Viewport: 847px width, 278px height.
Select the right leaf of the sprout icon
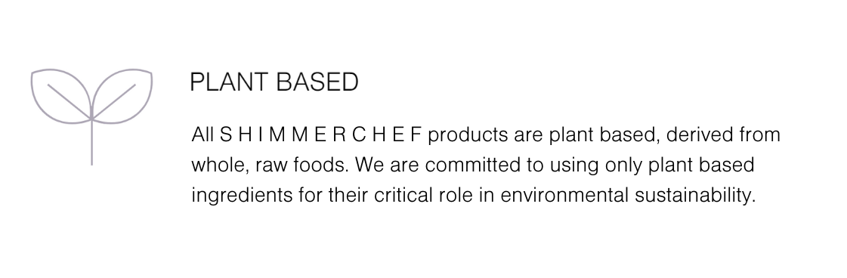click(122, 96)
